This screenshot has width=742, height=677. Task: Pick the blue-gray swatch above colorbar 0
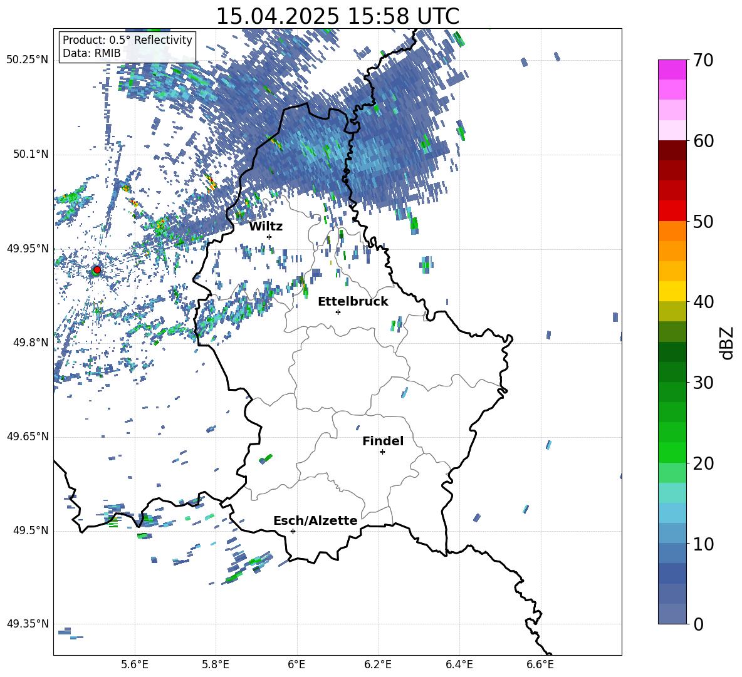tap(672, 614)
